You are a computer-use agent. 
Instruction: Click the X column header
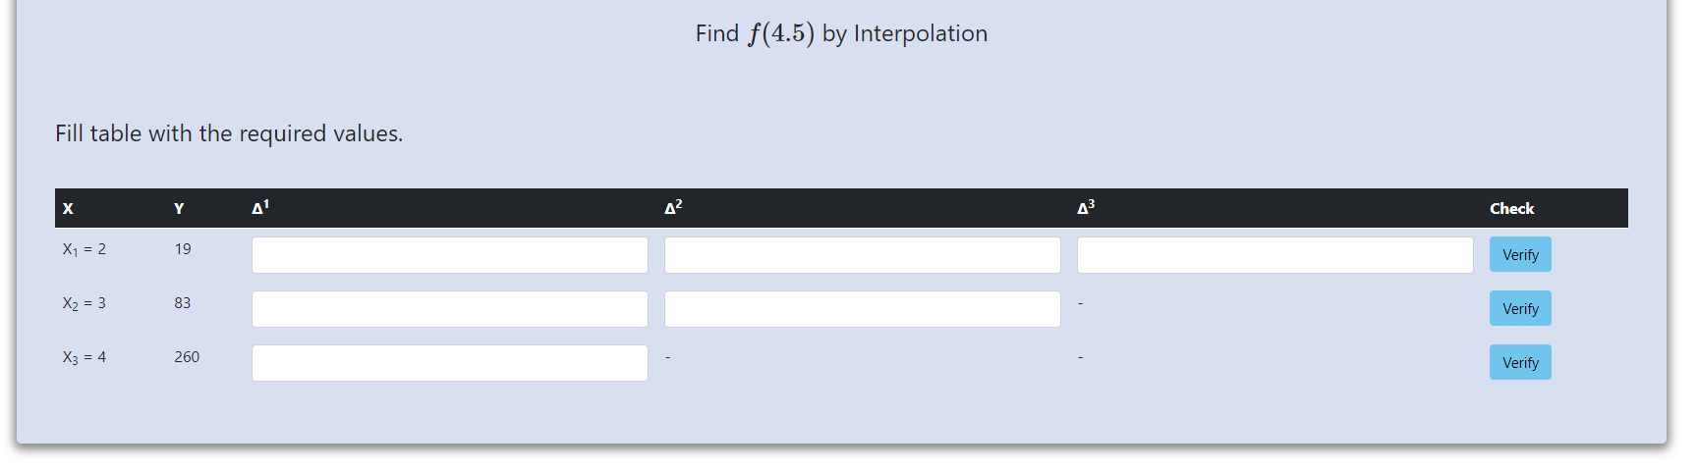click(x=68, y=209)
